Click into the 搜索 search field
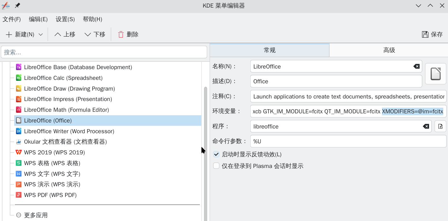 tap(104, 52)
